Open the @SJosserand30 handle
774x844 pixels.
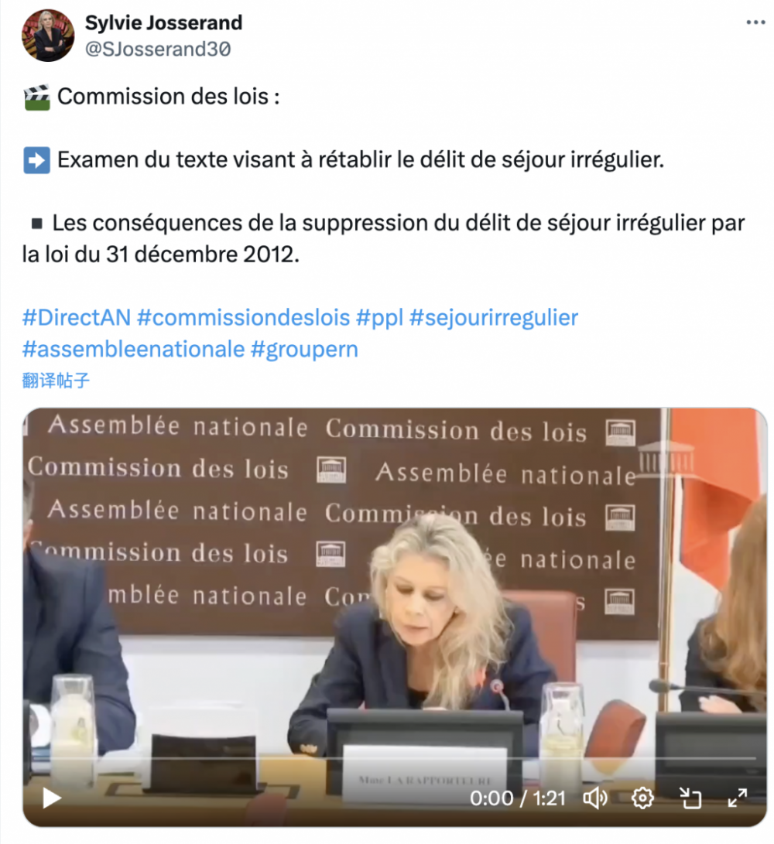point(158,49)
